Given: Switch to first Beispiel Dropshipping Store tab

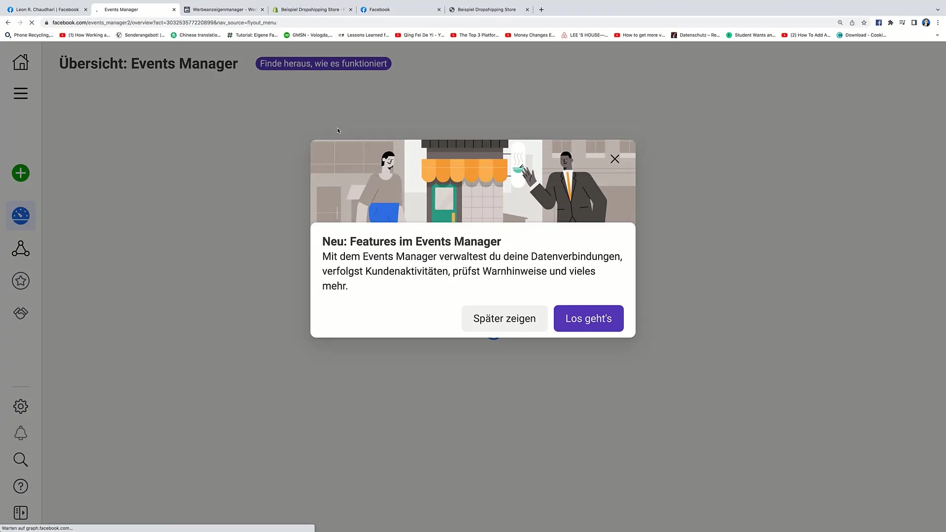Looking at the screenshot, I should coord(312,9).
